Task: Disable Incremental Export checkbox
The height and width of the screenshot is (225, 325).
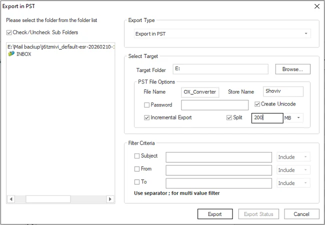Action: point(146,117)
